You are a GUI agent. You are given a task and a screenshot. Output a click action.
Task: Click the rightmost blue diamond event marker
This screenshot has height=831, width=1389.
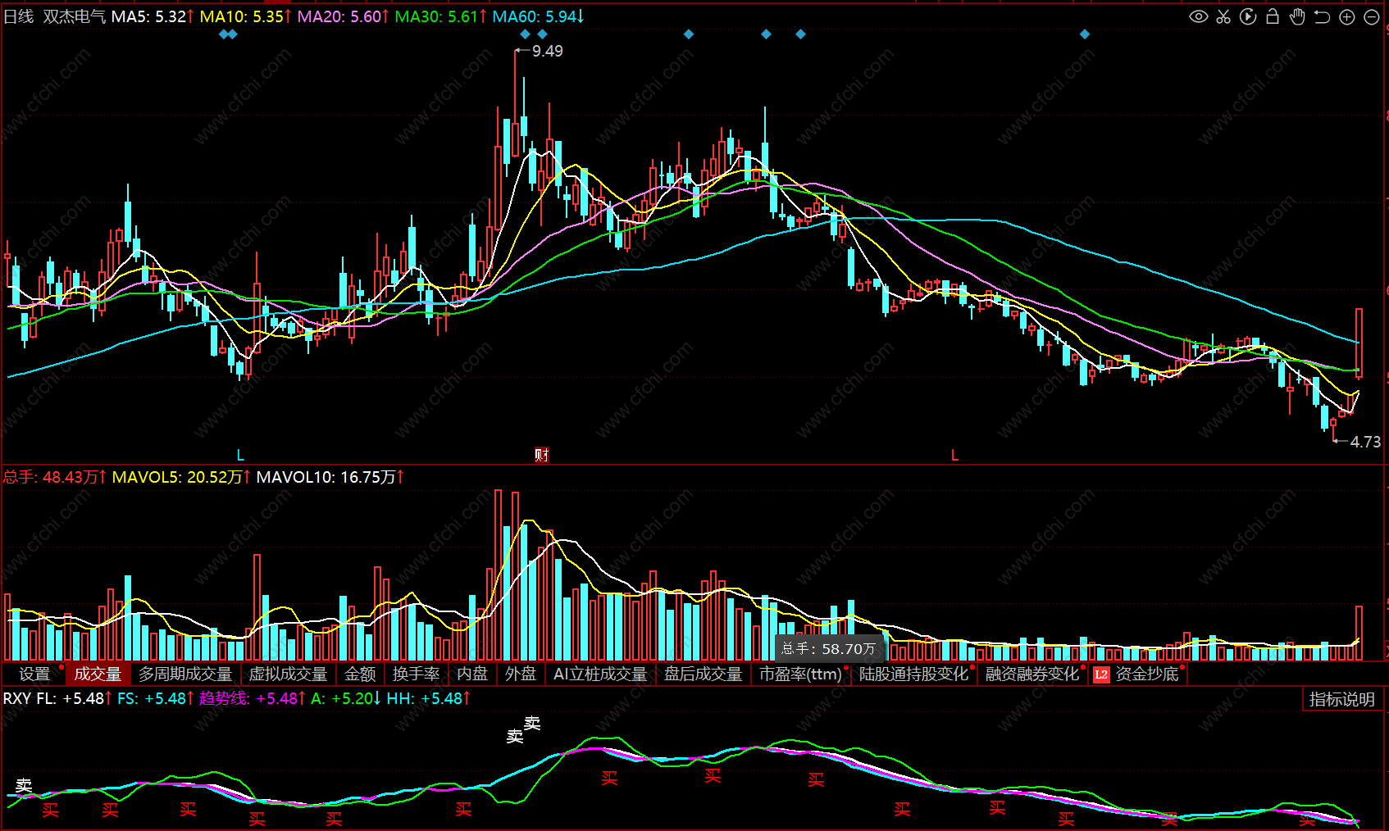(x=1085, y=34)
